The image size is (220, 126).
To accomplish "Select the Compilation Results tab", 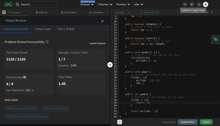I will (x=16, y=29).
